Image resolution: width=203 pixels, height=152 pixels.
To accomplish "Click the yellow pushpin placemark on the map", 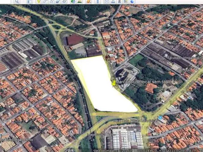I will pos(114,83).
